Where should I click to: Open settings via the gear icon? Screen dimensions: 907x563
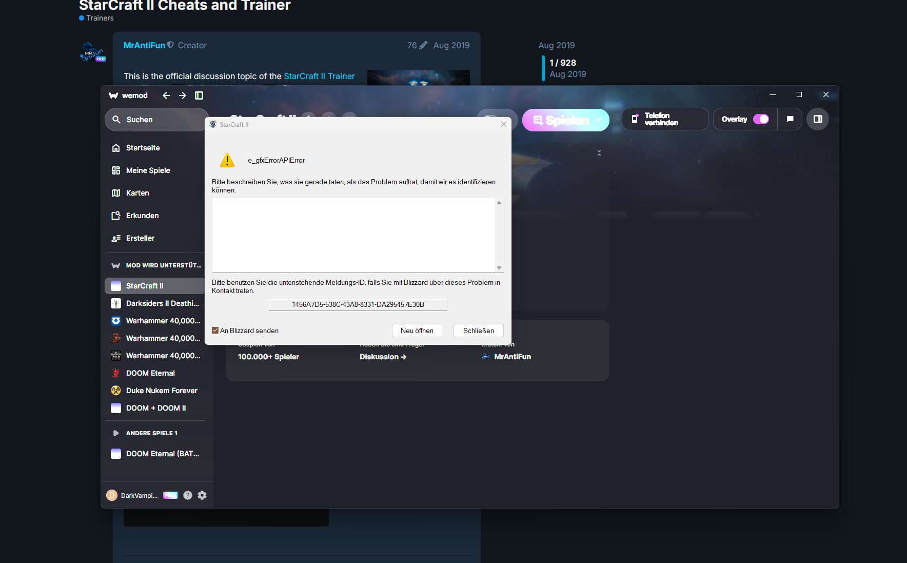202,495
